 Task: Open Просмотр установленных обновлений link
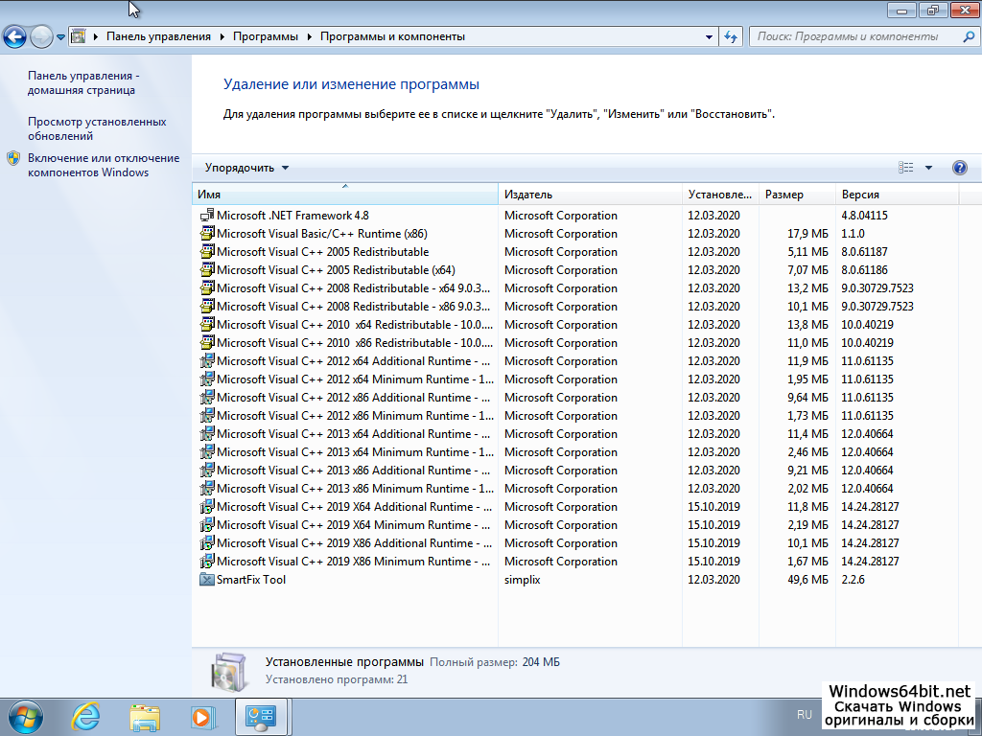pyautogui.click(x=97, y=128)
